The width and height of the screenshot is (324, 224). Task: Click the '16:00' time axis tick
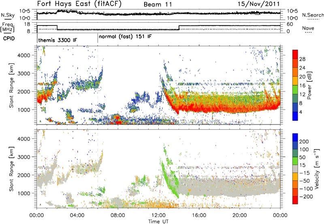[x=199, y=216]
